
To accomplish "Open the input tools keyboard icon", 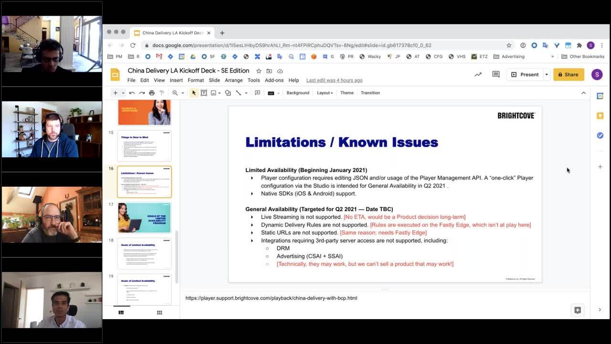I will [271, 93].
